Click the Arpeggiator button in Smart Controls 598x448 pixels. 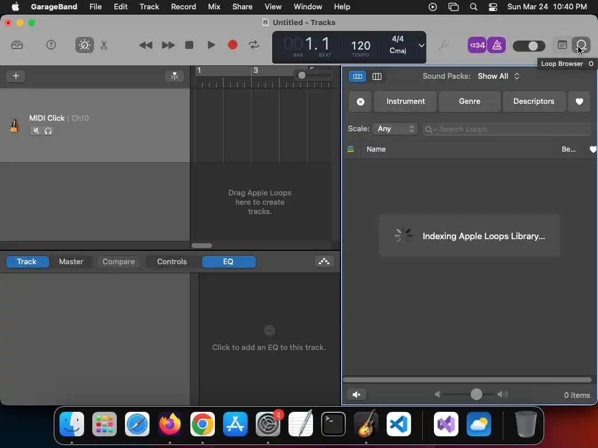click(324, 261)
